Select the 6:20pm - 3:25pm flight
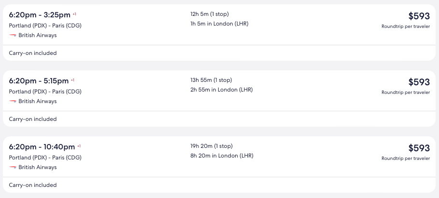 tap(40, 14)
